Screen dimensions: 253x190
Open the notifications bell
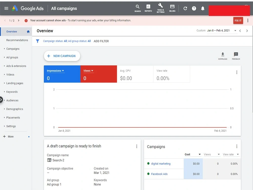pos(203,8)
